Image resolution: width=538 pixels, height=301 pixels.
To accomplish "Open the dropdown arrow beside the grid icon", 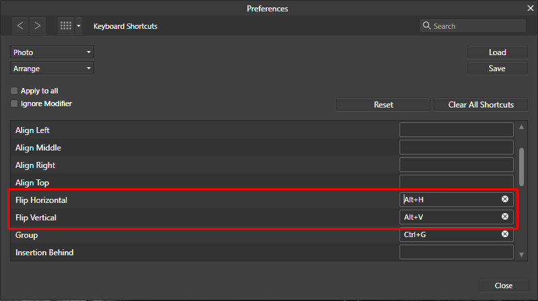I will click(x=79, y=26).
